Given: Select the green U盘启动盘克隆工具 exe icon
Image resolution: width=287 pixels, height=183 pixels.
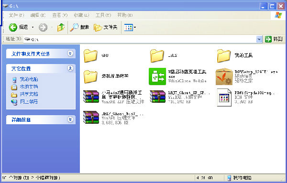Looking at the screenshot, I should click(157, 76).
